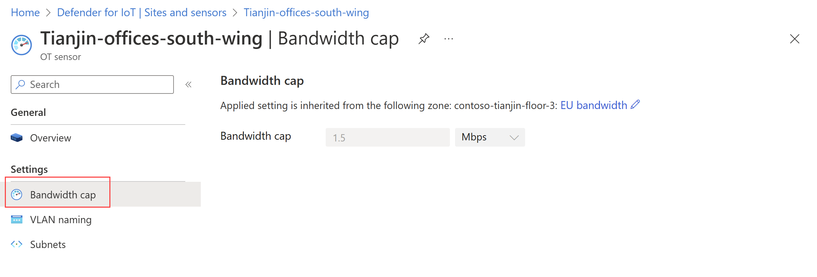The image size is (817, 277).
Task: Click the Subnets icon in sidebar
Action: (x=17, y=244)
